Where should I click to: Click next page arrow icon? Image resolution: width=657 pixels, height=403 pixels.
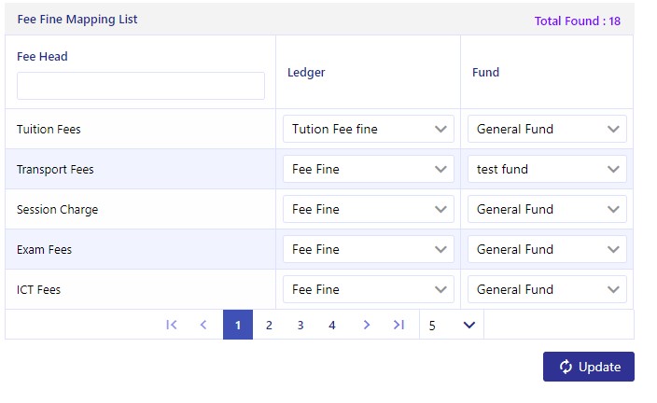coord(367,325)
